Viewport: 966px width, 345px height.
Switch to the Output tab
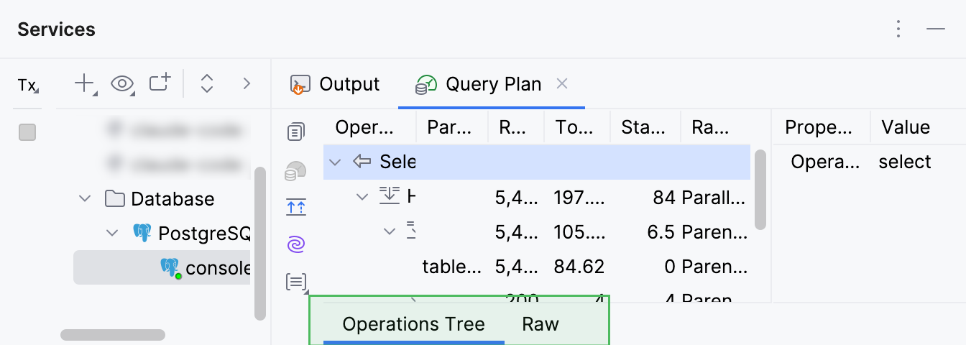pos(335,84)
